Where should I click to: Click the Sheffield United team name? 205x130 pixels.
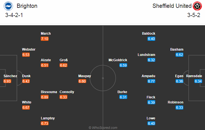pos(172,6)
